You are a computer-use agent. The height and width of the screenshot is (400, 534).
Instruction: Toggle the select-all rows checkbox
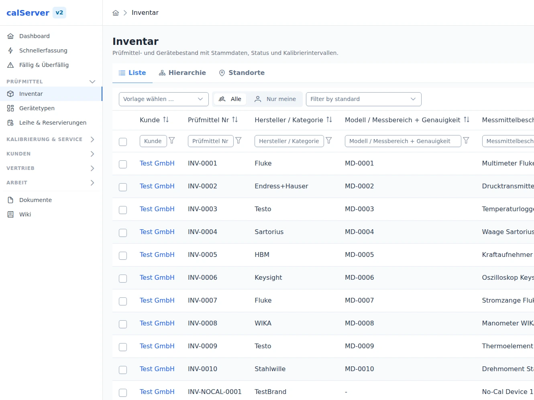pyautogui.click(x=123, y=141)
